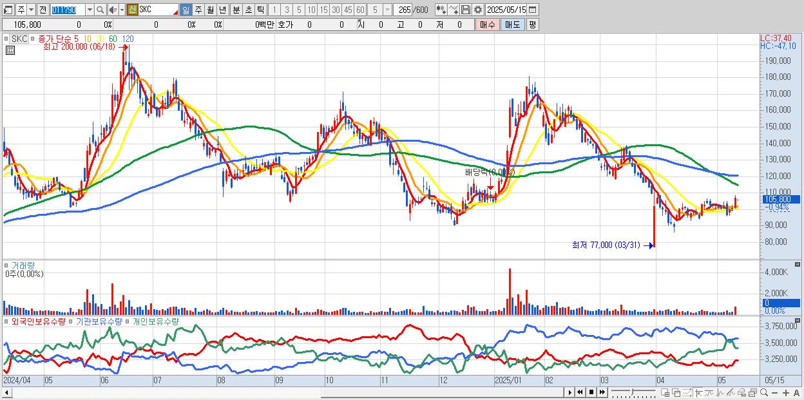
Task: Click the SKC chart legend label
Action: [x=20, y=39]
